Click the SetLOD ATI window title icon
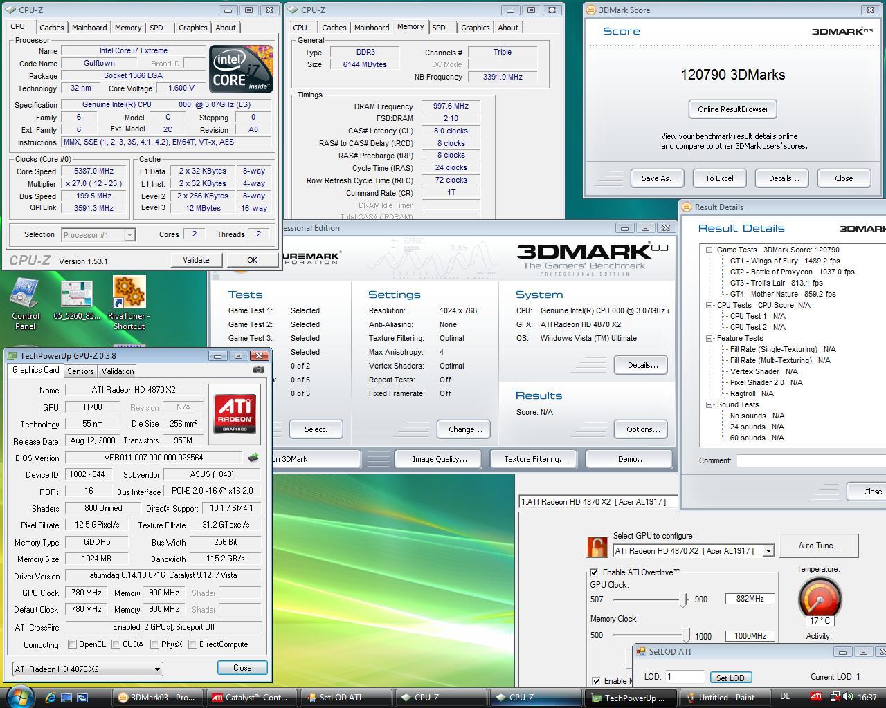 pyautogui.click(x=640, y=651)
